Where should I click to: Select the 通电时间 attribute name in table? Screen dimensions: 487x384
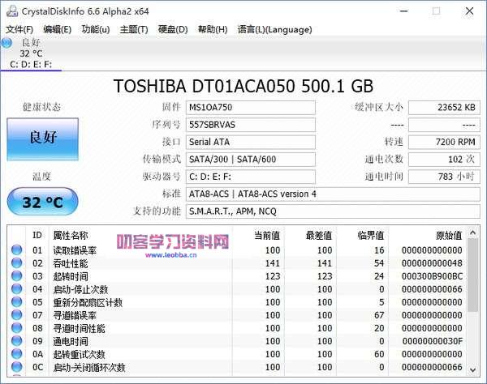click(71, 341)
